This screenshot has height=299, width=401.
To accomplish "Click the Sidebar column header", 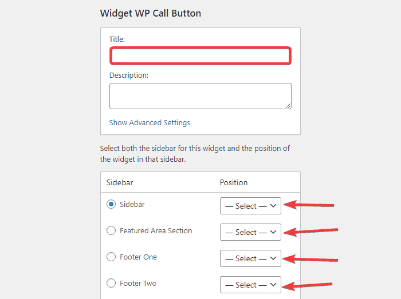I will pyautogui.click(x=120, y=182).
